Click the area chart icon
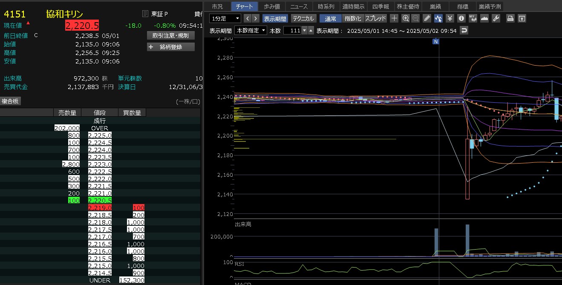 point(484,18)
